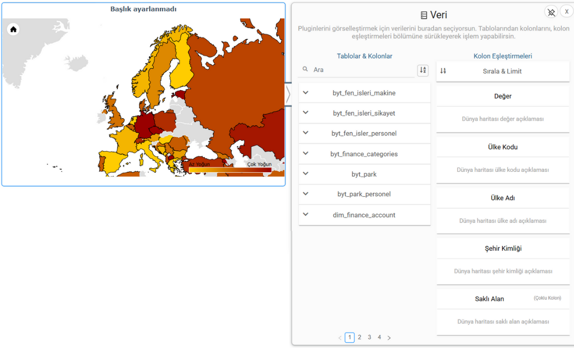
Task: Click the Değer column mapping header
Action: pyautogui.click(x=502, y=96)
